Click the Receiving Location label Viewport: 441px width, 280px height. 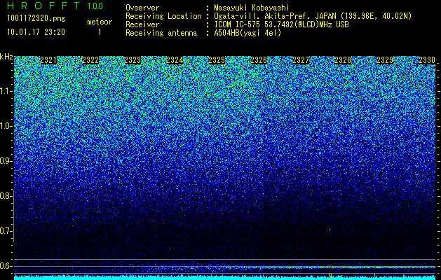pos(163,16)
